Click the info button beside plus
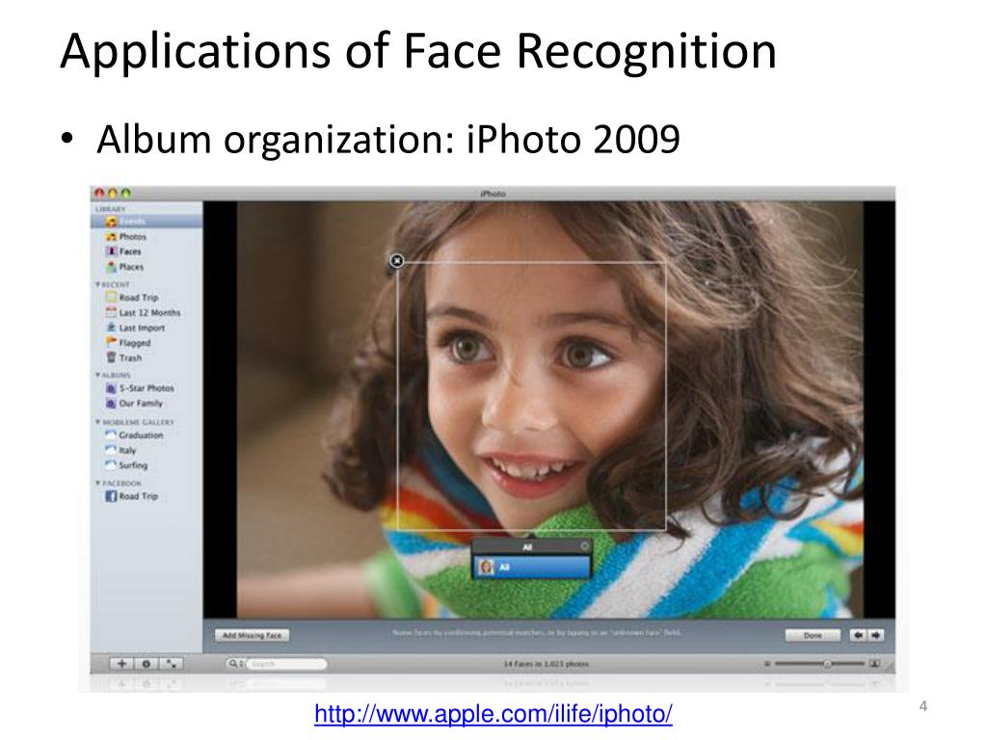 [147, 663]
